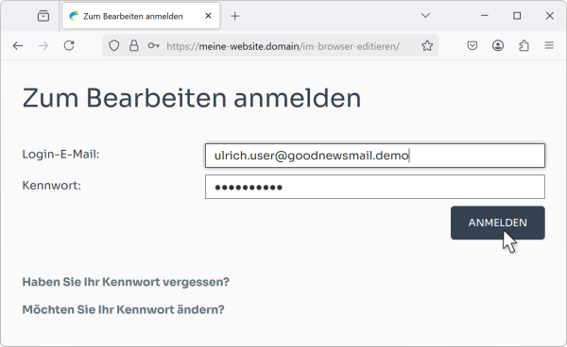Open tracking protection shield icon

click(114, 46)
